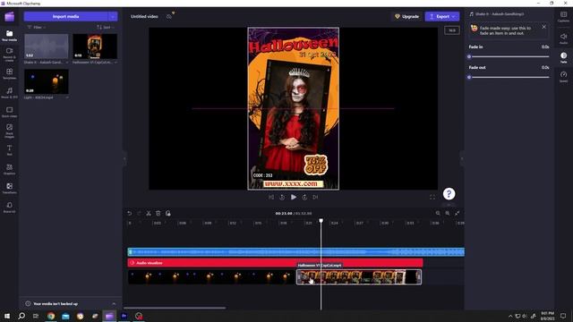Viewport: 573px width, 322px height.
Task: Dismiss the fade tip message
Action: (x=543, y=27)
